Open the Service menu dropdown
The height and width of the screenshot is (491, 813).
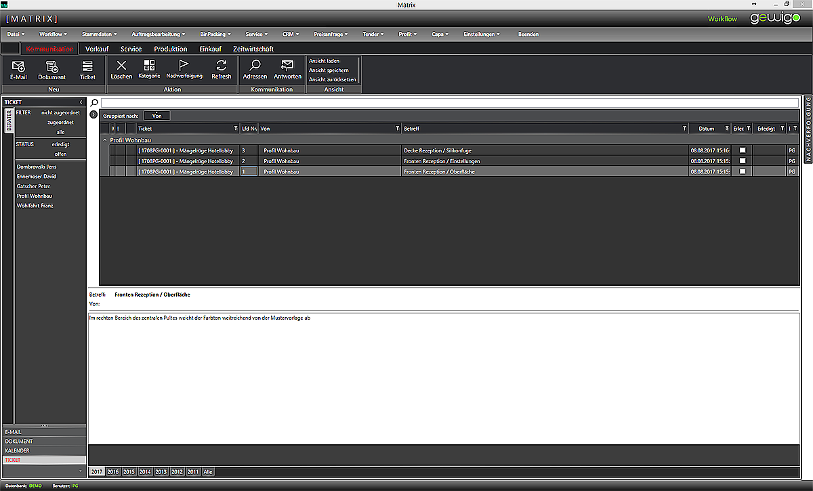point(256,34)
